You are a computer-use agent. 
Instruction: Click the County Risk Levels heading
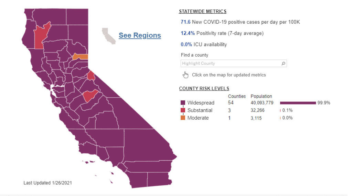(204, 89)
